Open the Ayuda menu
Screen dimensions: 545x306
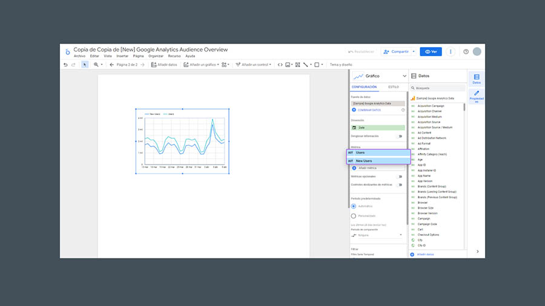coord(190,56)
